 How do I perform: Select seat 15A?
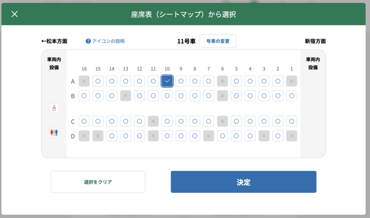[98, 81]
